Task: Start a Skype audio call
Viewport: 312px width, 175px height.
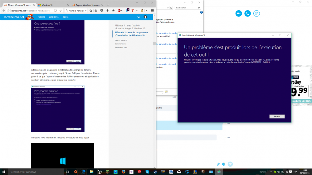Action: 248,13
